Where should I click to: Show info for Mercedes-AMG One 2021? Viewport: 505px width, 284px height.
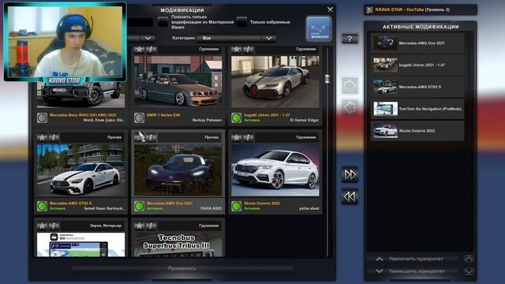151,137
